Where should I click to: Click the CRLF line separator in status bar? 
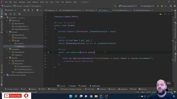143,92
